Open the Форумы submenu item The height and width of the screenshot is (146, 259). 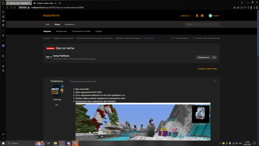47,31
